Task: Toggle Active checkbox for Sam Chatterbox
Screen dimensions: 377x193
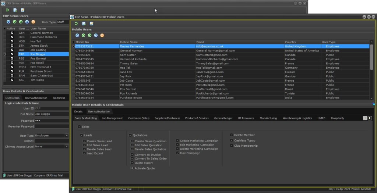Action: [x=12, y=75]
